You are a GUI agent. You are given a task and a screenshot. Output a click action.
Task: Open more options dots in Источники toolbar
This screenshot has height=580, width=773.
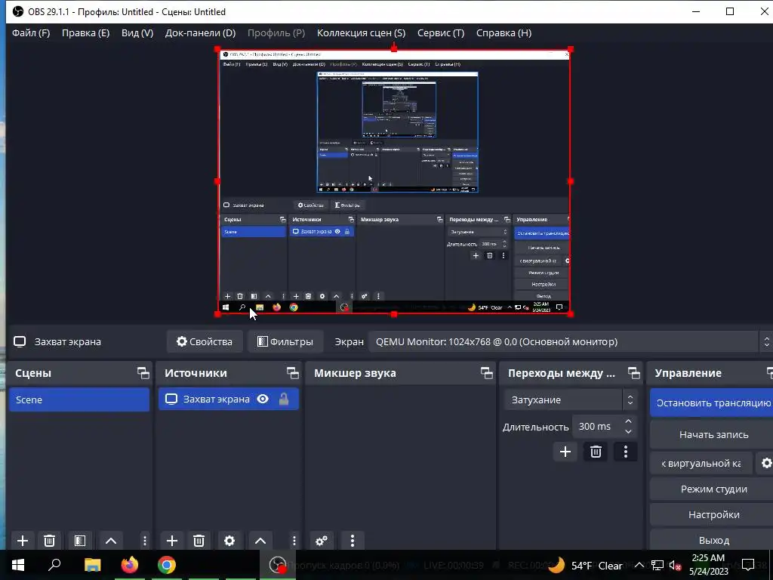coord(294,541)
